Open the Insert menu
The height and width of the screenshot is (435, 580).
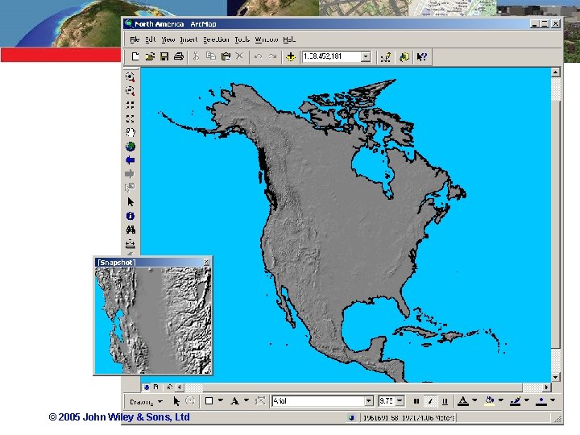188,39
